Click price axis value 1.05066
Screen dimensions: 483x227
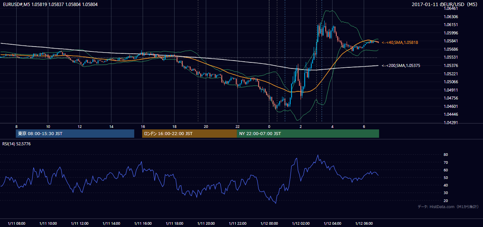[x=451, y=82]
